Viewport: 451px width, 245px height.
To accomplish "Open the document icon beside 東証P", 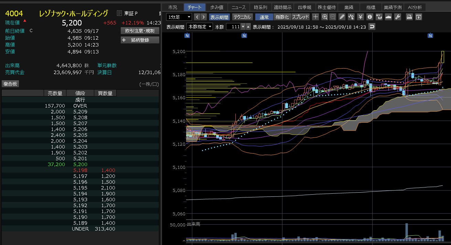I will coord(119,13).
